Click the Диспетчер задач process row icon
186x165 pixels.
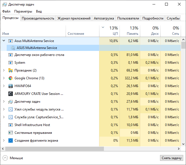tap(11, 102)
